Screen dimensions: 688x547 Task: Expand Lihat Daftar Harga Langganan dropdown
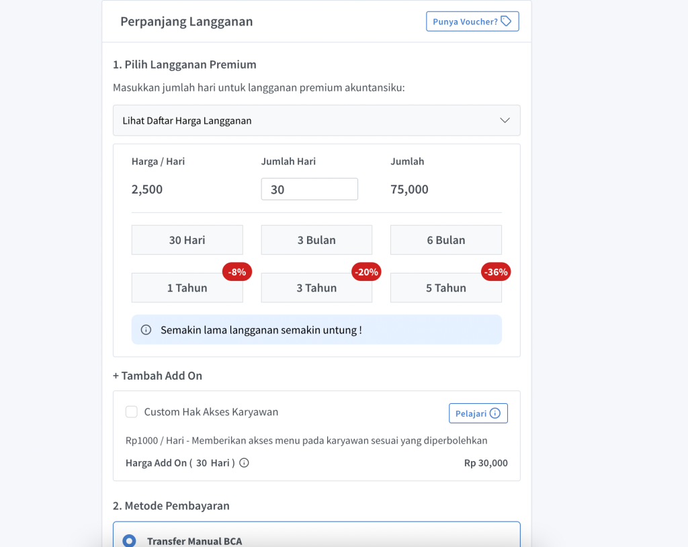pos(316,121)
